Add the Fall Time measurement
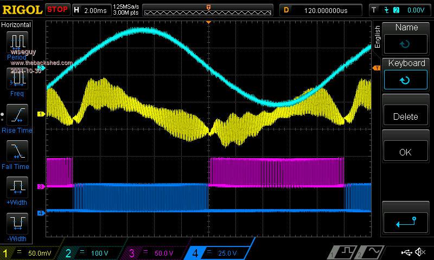Viewport: 434px width, 260px height. pos(18,154)
